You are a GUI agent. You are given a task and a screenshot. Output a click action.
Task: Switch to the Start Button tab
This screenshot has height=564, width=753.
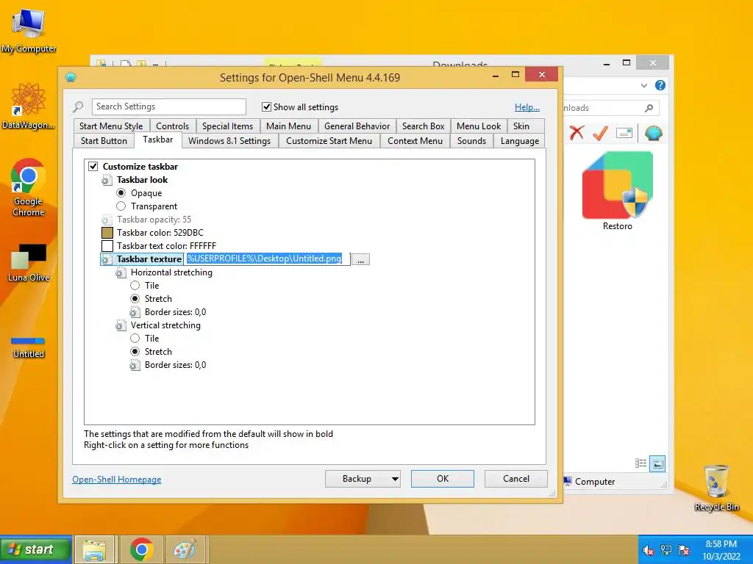pos(104,141)
